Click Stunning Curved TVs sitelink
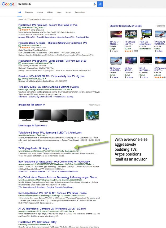 (66, 37)
